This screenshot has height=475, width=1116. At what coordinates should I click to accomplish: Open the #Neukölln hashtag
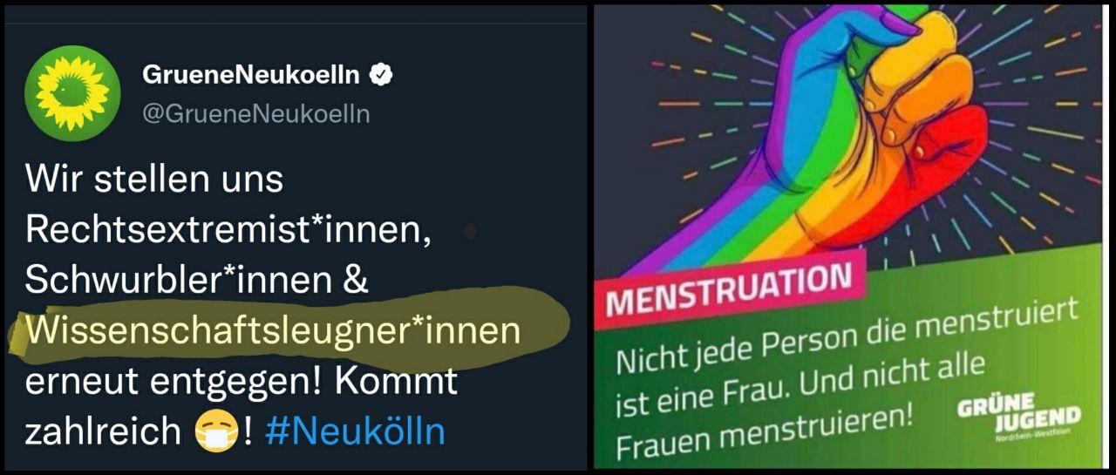(355, 431)
